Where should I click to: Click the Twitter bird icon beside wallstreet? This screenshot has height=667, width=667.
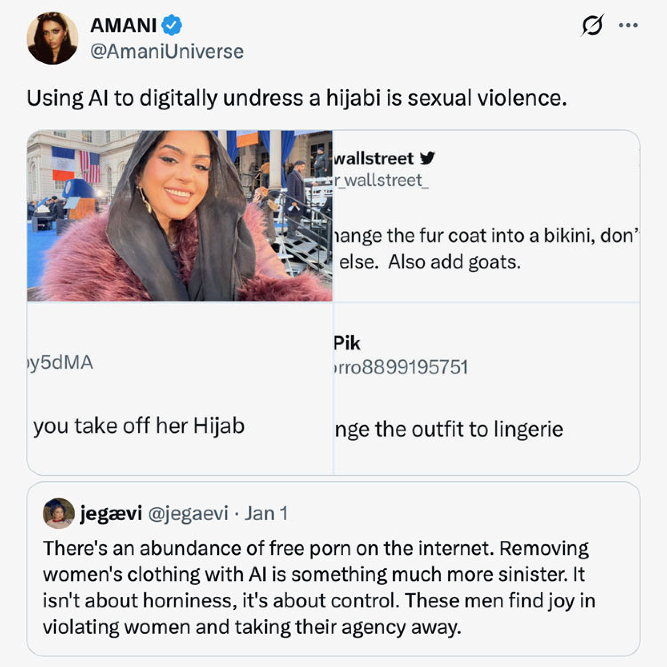(x=427, y=158)
